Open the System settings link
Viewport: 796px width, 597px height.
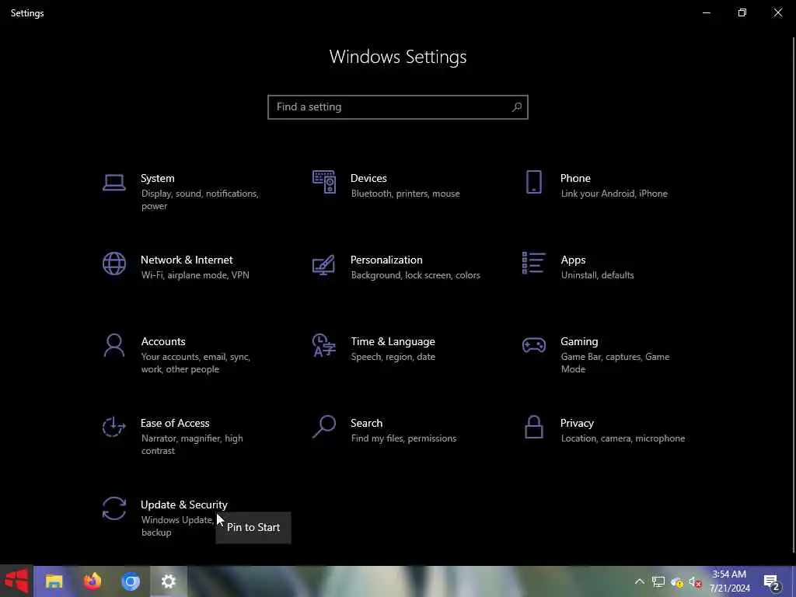(157, 178)
